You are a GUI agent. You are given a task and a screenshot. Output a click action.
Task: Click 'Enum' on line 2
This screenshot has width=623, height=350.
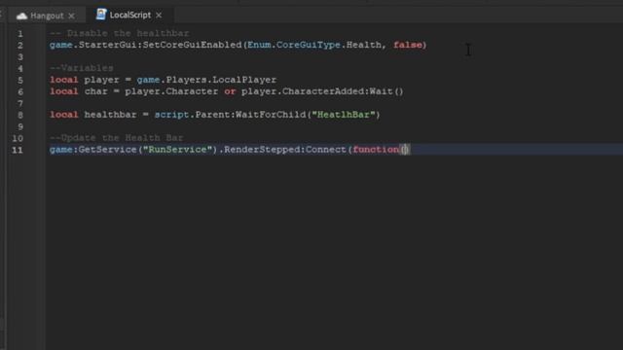(x=259, y=45)
